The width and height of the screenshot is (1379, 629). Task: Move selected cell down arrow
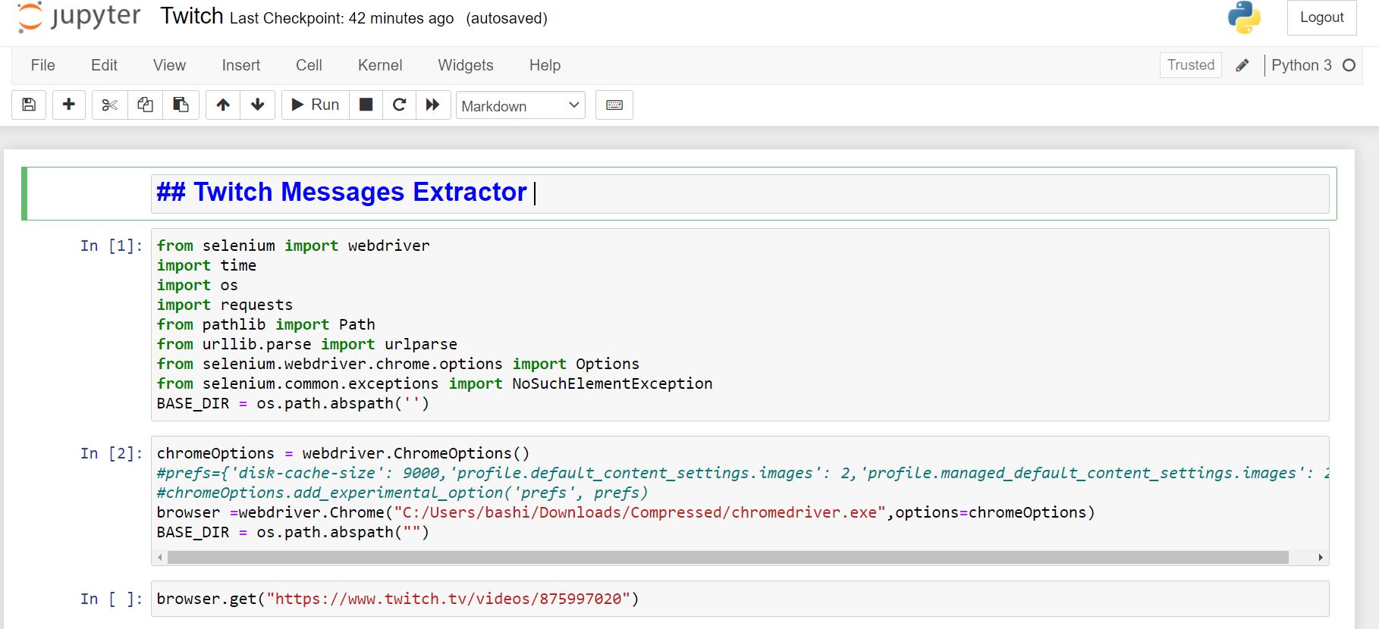click(258, 105)
